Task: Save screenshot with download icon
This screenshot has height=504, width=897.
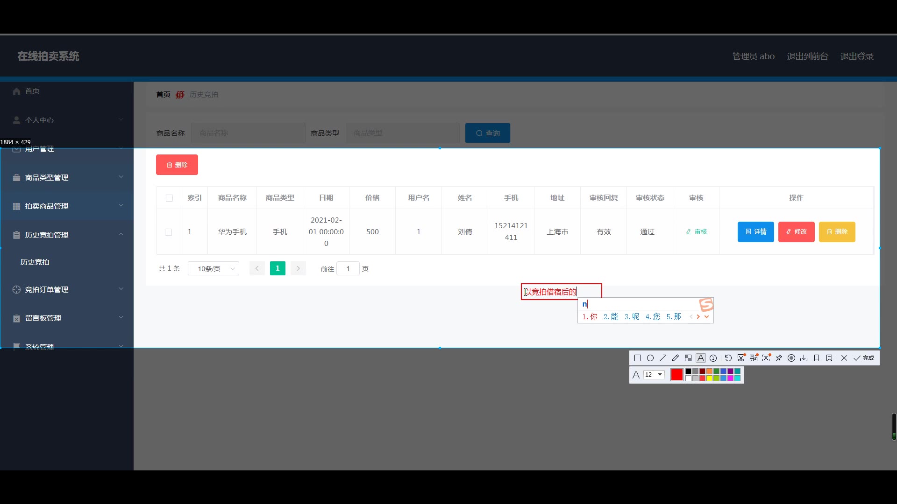Action: (x=804, y=358)
